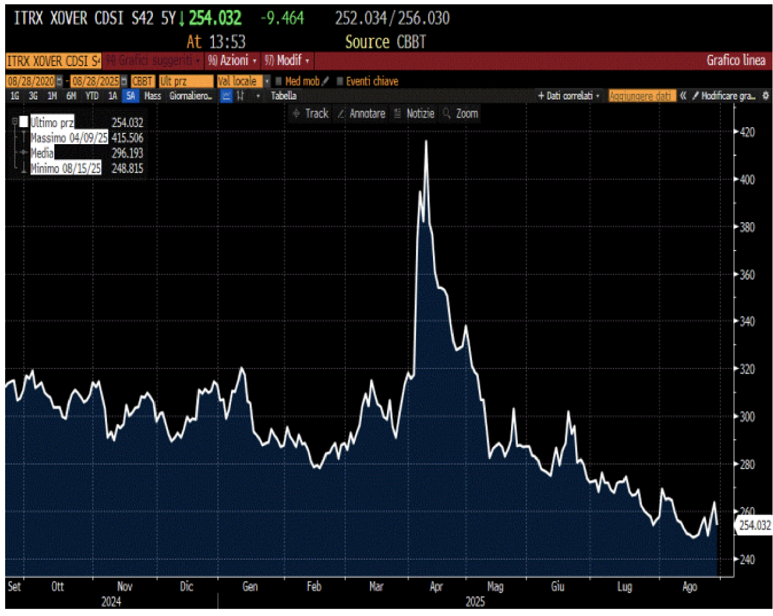
Task: Collapse panel with double chevron icon
Action: [x=683, y=96]
